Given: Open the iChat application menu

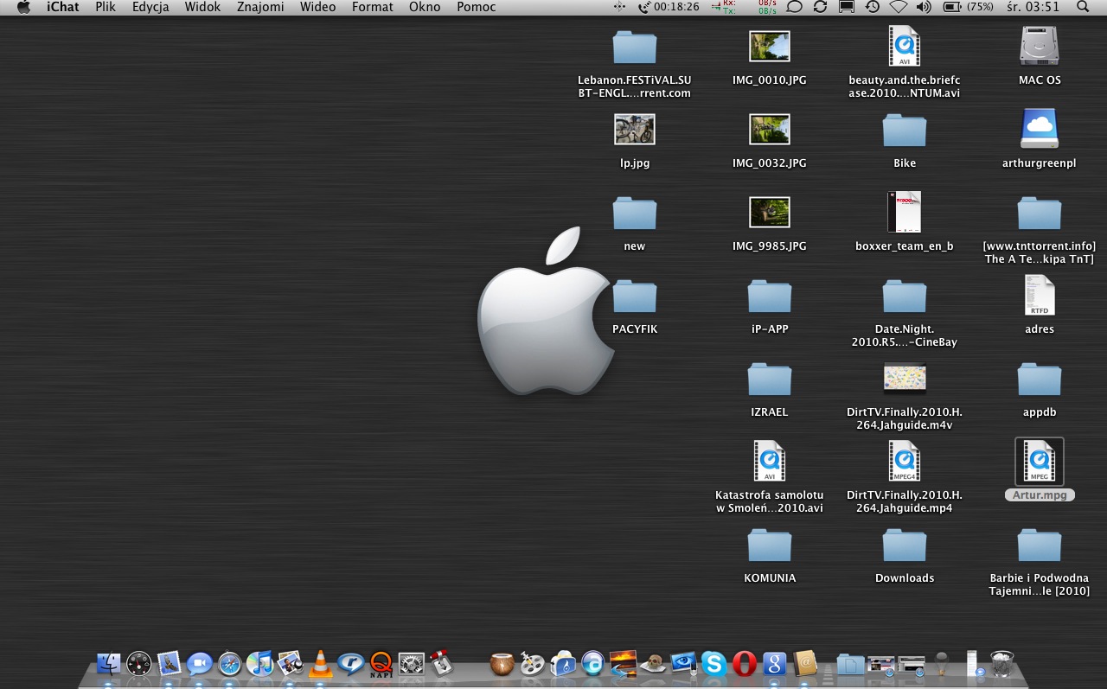Looking at the screenshot, I should [63, 7].
